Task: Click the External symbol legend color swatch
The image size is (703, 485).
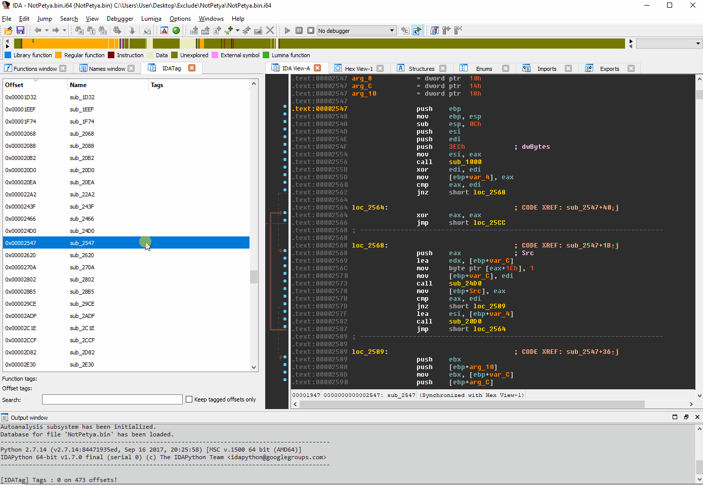Action: (x=215, y=55)
